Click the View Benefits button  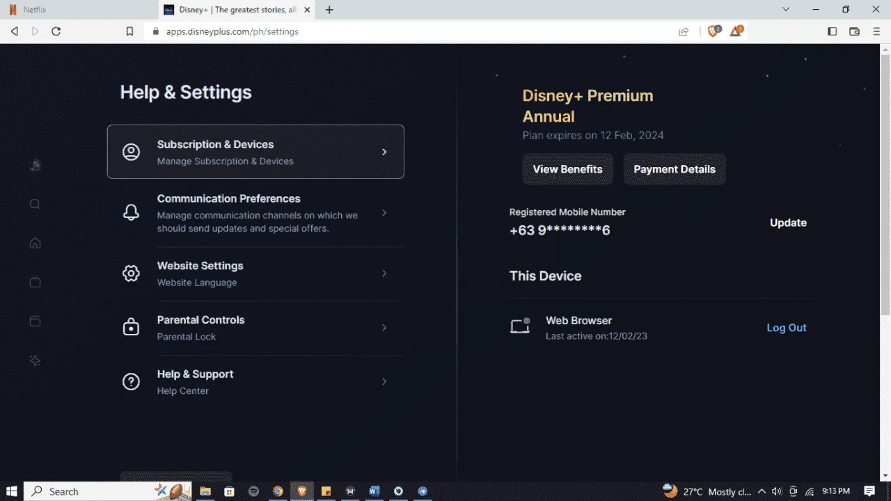tap(567, 169)
